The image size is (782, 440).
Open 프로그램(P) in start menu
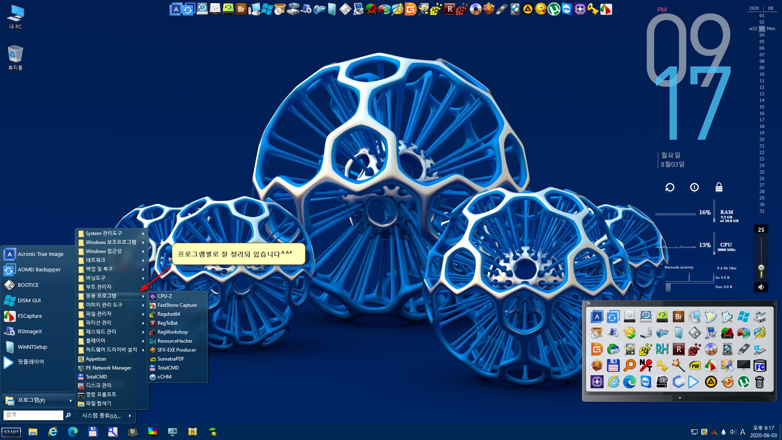[x=38, y=400]
